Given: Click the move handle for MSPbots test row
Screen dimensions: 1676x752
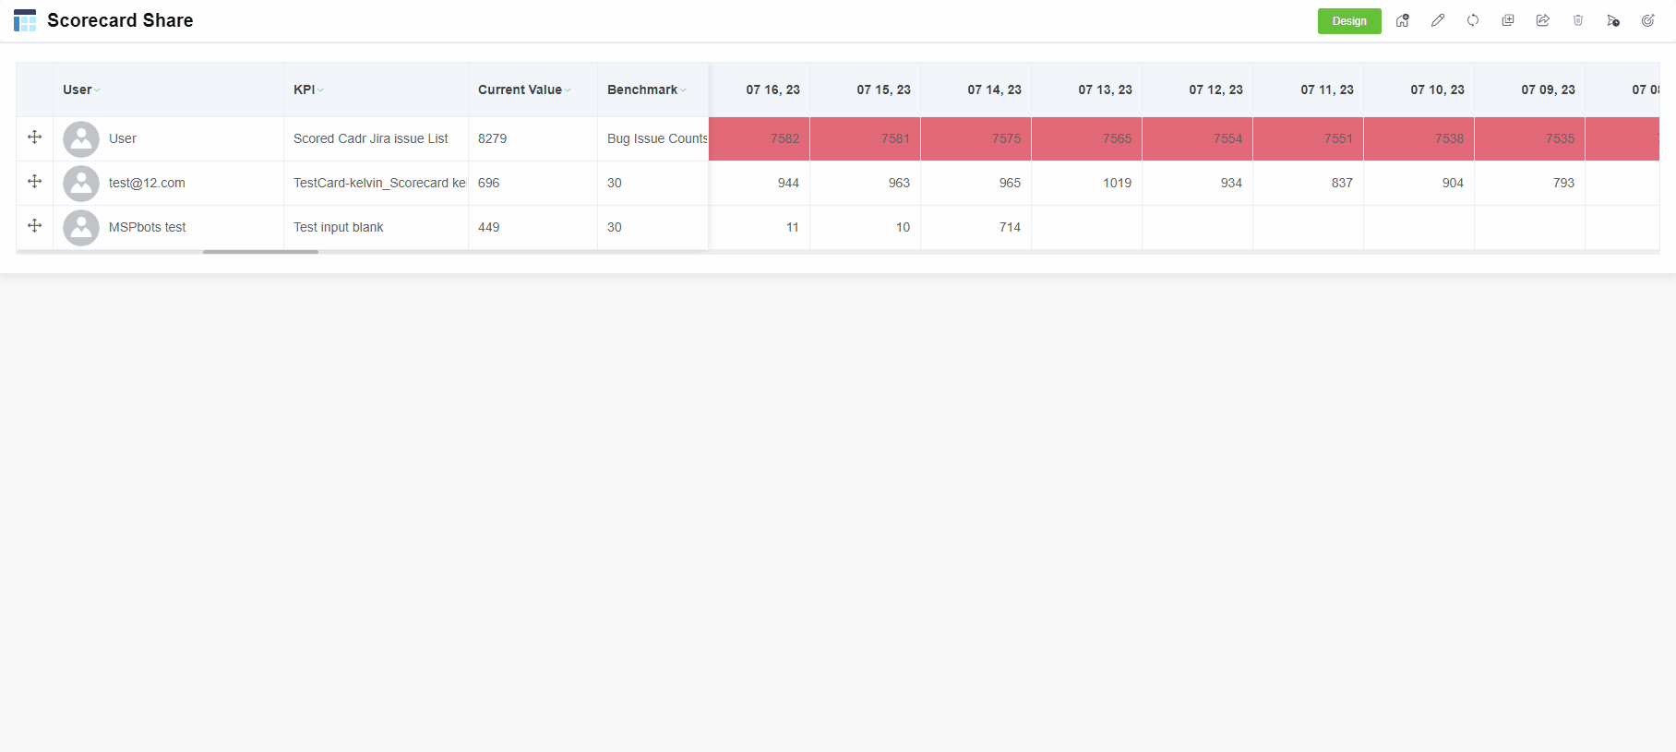Looking at the screenshot, I should pos(34,226).
